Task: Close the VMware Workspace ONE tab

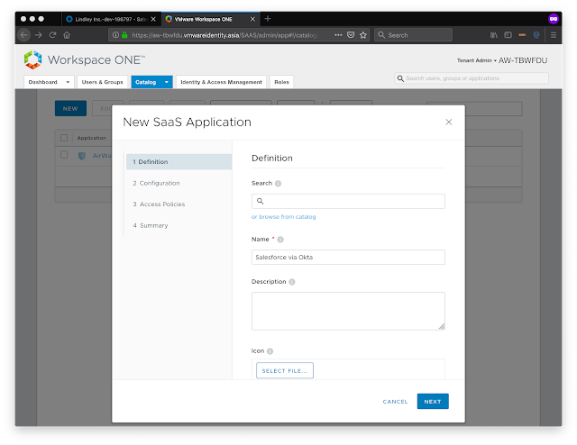Action: coord(252,19)
